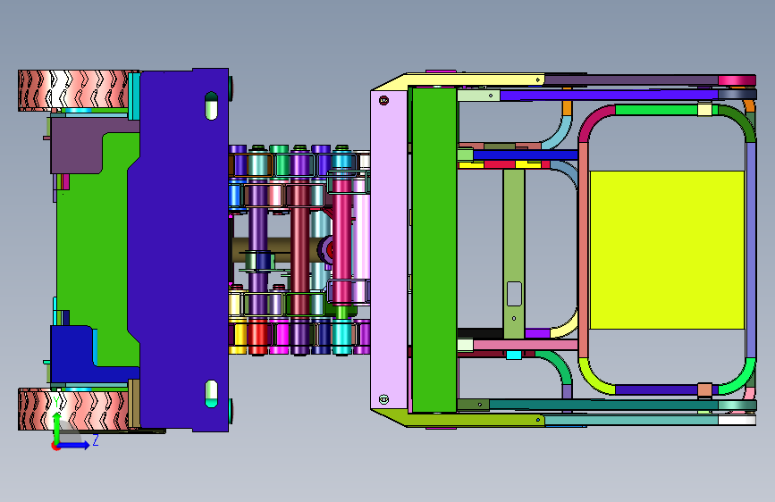This screenshot has width=775, height=502.
Task: Select the large yellow square panel
Action: (x=667, y=250)
